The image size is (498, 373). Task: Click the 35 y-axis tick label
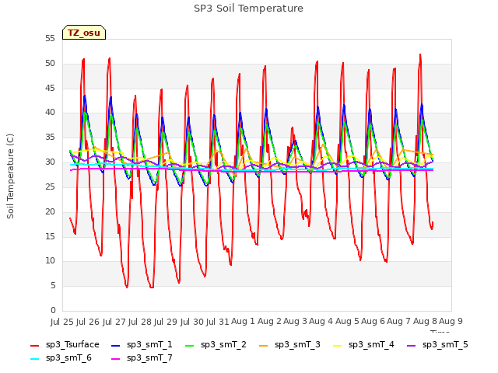(x=50, y=138)
